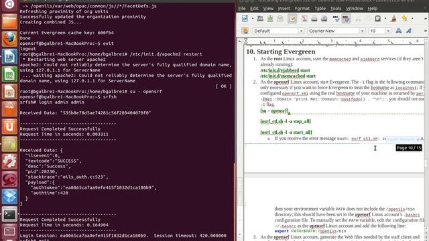Select the Format Paintbrush tool
This screenshot has height=241, width=429.
[x=393, y=19]
